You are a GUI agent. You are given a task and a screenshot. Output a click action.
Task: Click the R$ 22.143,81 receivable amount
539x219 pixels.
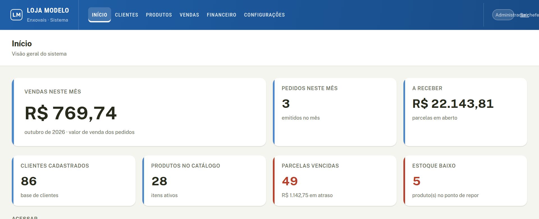(453, 104)
